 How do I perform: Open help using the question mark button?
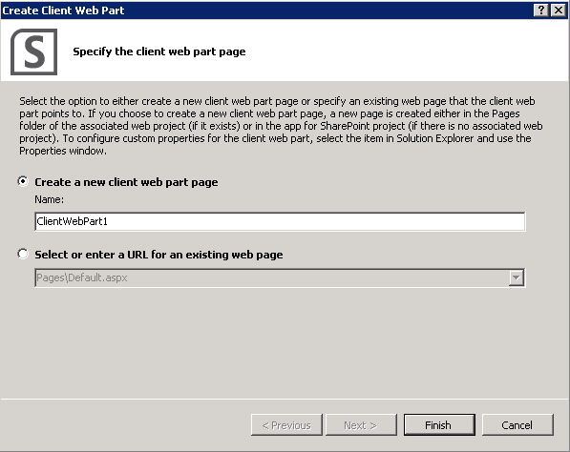pyautogui.click(x=541, y=10)
